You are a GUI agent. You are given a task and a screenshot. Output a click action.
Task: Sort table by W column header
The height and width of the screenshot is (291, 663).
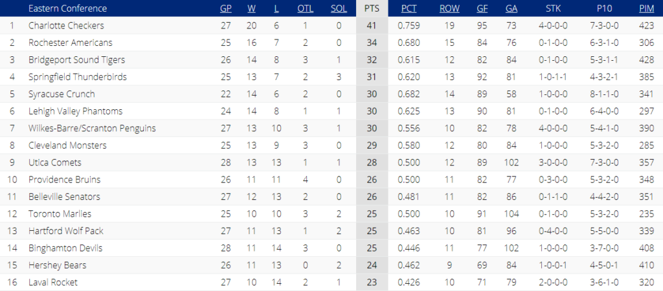[252, 8]
